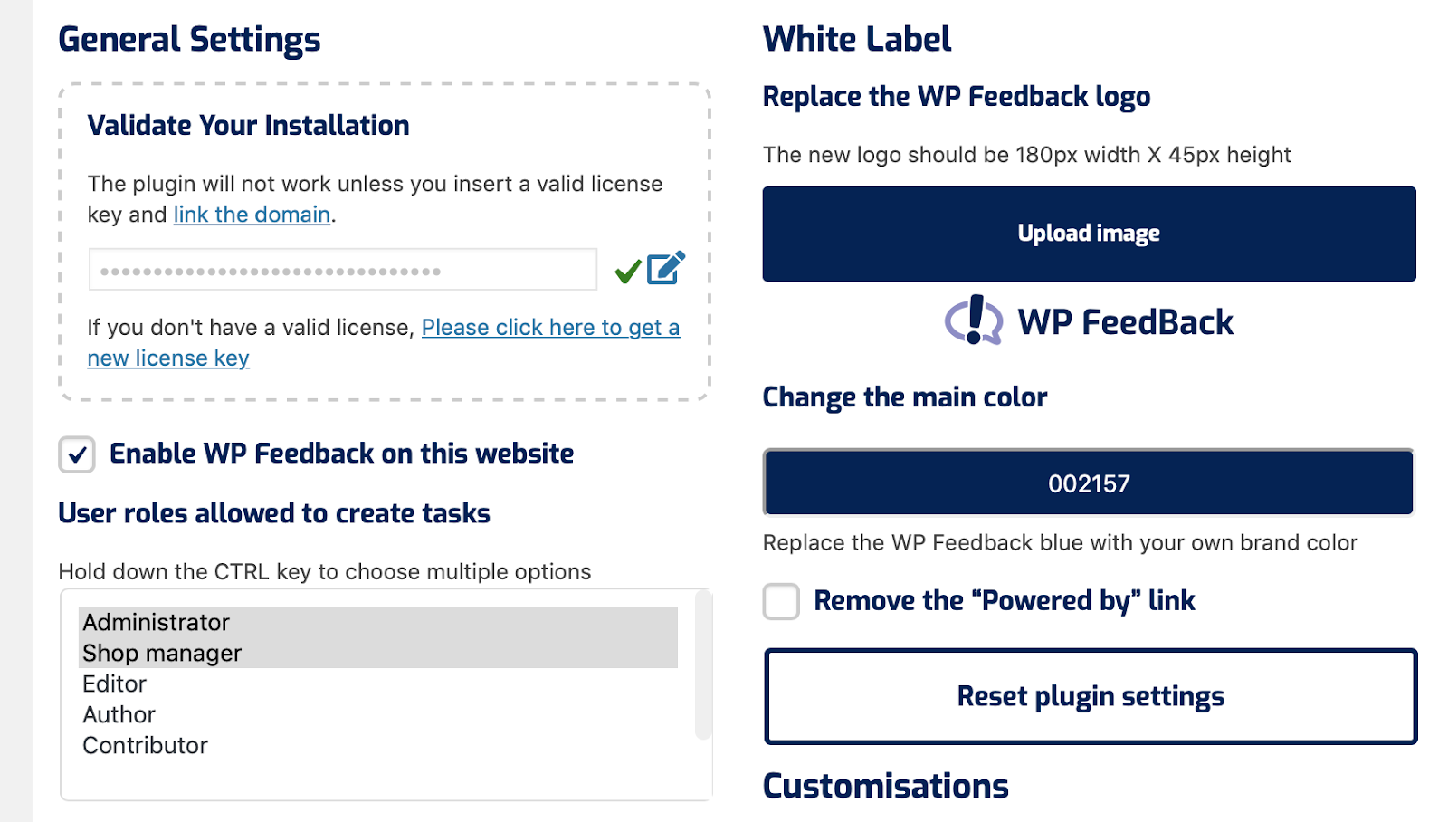1448x822 pixels.
Task: Click into the license key input field
Action: click(343, 270)
